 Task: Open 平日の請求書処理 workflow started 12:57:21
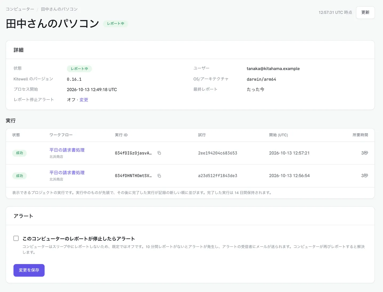pos(67,150)
